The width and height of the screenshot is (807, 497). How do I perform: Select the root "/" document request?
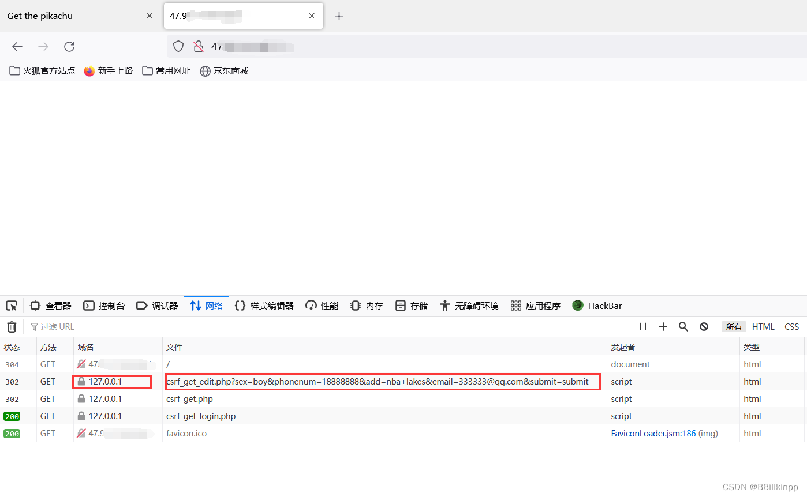coord(403,364)
